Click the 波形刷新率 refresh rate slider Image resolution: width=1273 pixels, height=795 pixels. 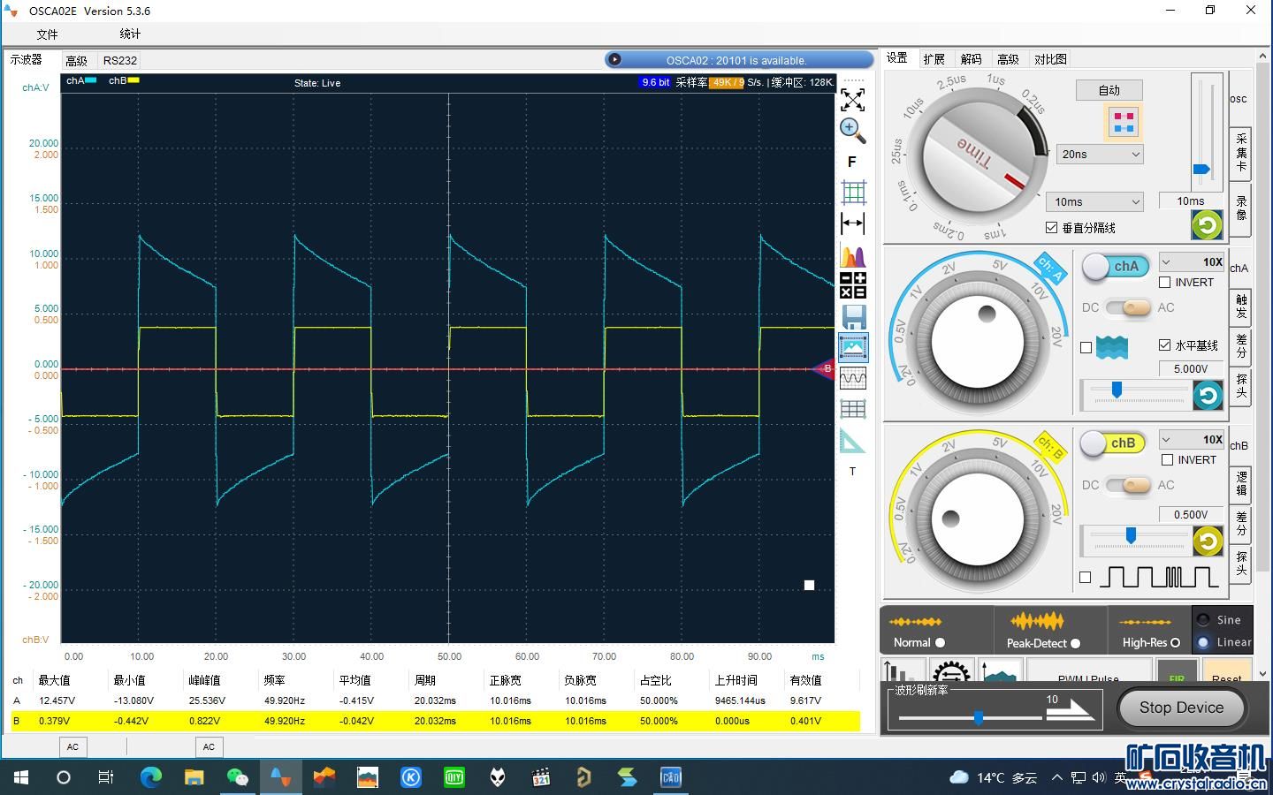pos(978,718)
